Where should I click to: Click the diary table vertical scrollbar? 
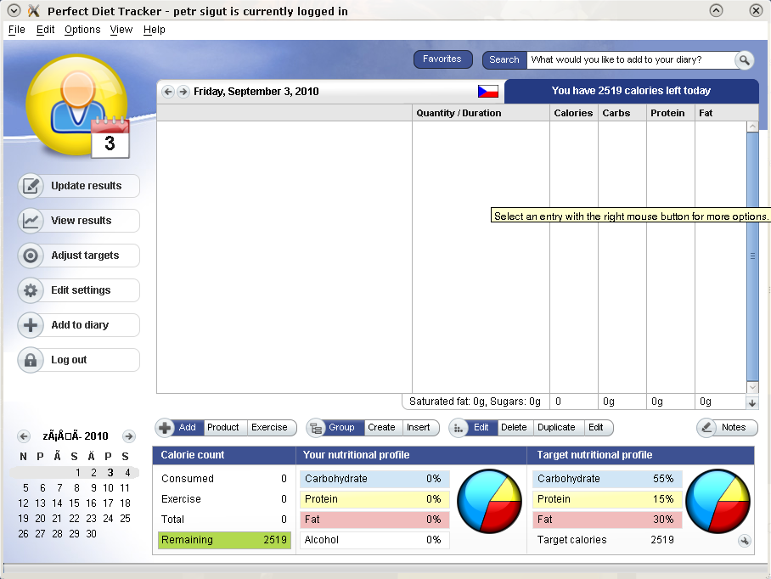(x=752, y=255)
